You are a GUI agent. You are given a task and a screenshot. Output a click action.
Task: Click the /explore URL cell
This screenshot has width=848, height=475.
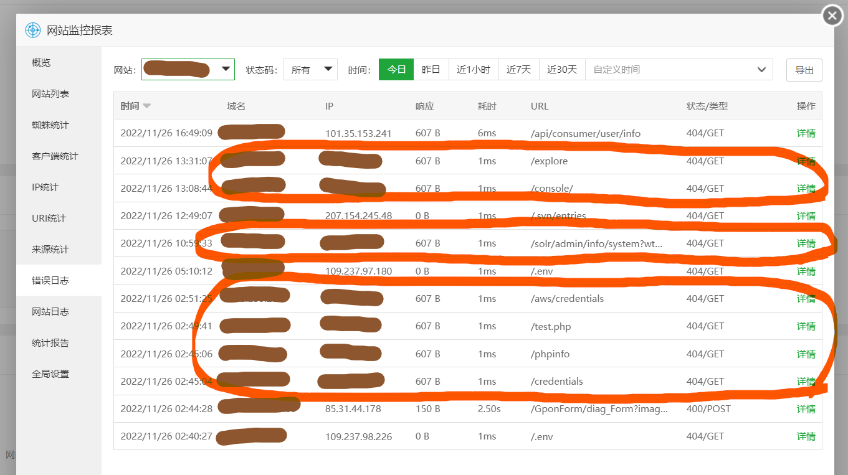point(550,161)
